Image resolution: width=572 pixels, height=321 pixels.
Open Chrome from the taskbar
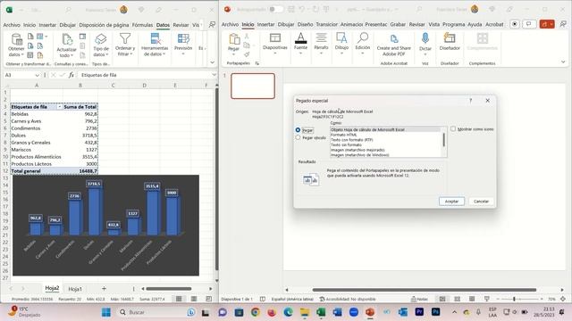(255, 312)
